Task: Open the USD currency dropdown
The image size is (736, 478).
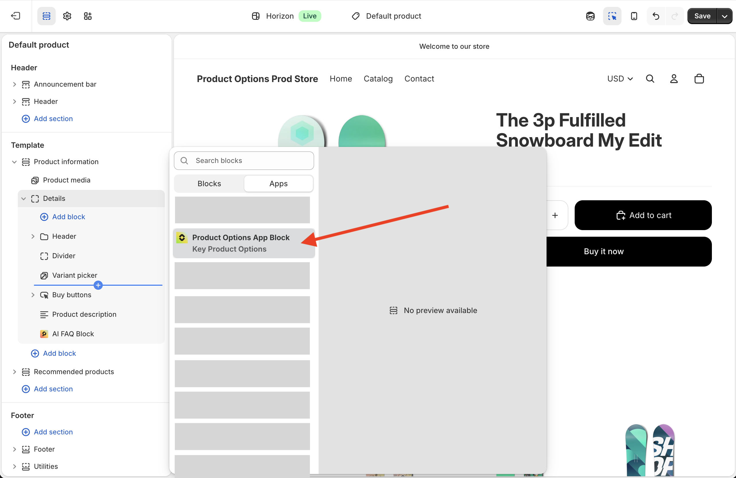Action: pyautogui.click(x=620, y=79)
